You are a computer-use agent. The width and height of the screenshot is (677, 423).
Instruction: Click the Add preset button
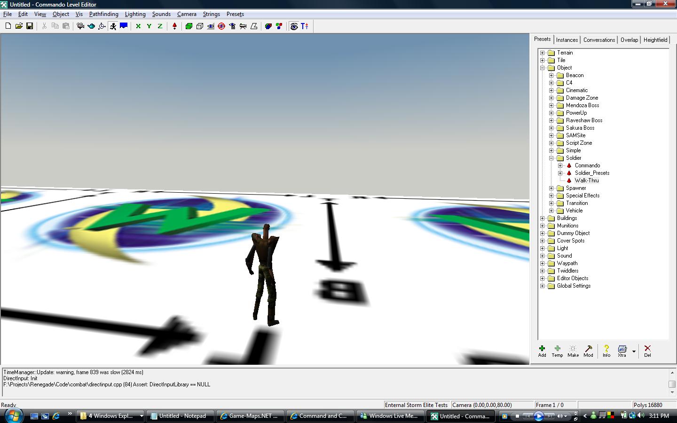point(542,351)
